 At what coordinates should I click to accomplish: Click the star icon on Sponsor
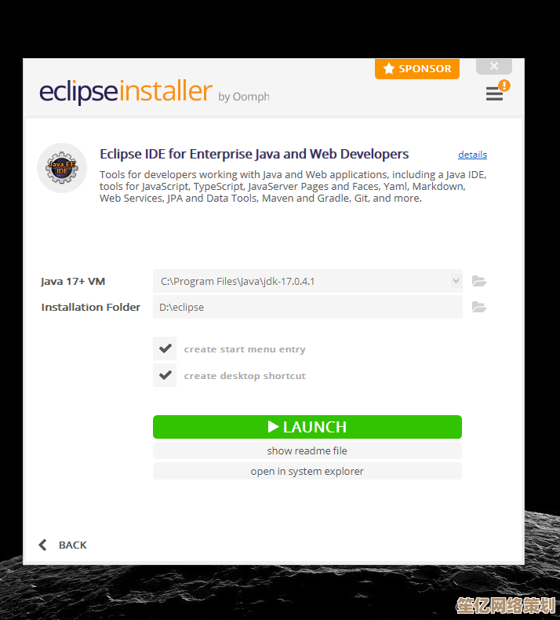tap(389, 68)
